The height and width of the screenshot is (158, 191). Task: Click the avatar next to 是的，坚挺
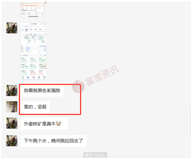pos(12,107)
